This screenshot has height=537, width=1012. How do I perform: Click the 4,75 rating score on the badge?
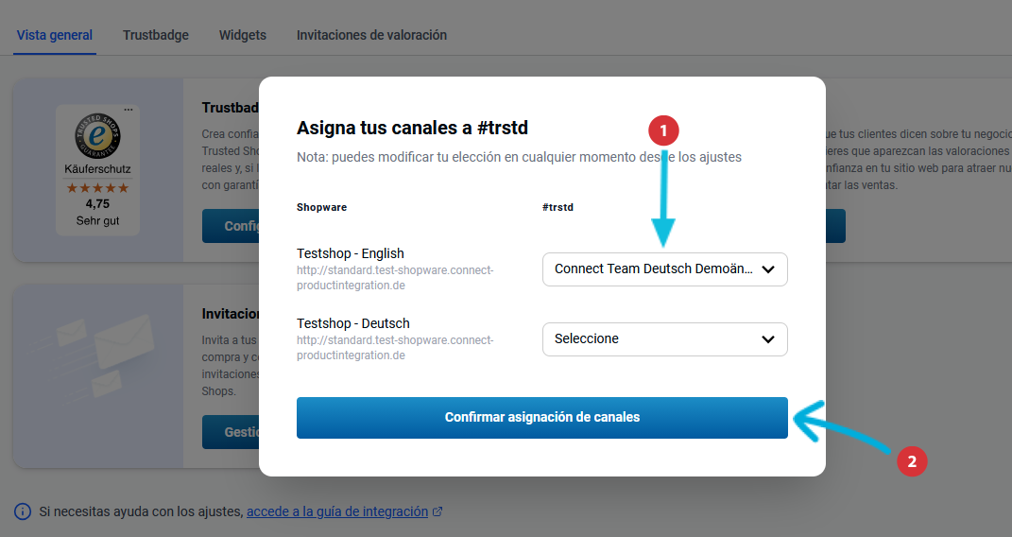click(x=97, y=203)
